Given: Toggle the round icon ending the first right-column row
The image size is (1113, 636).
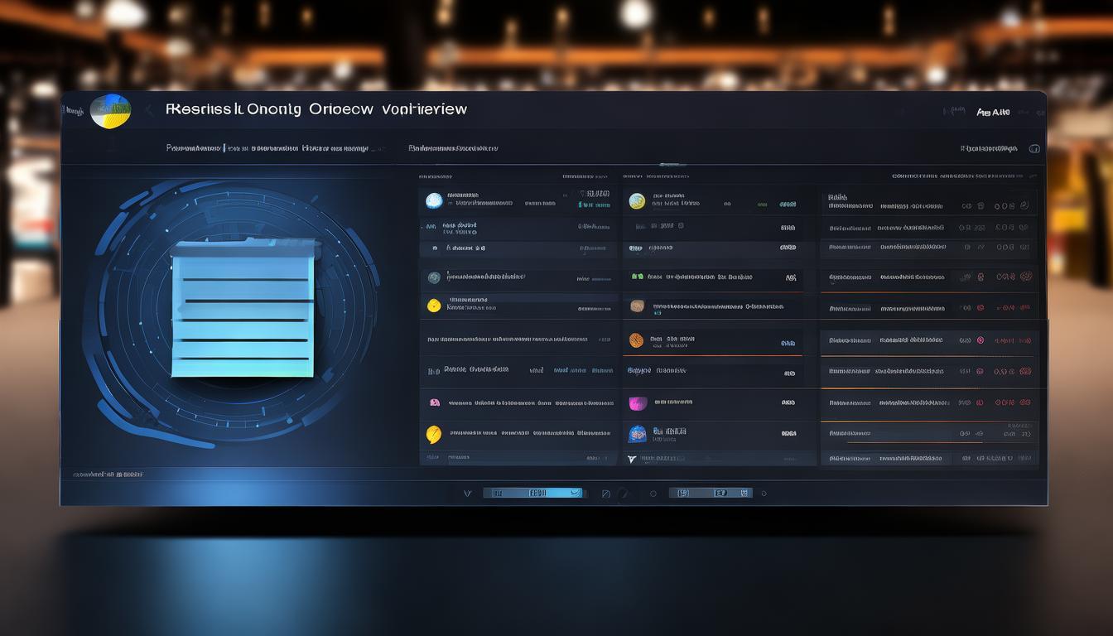Looking at the screenshot, I should (x=1024, y=205).
